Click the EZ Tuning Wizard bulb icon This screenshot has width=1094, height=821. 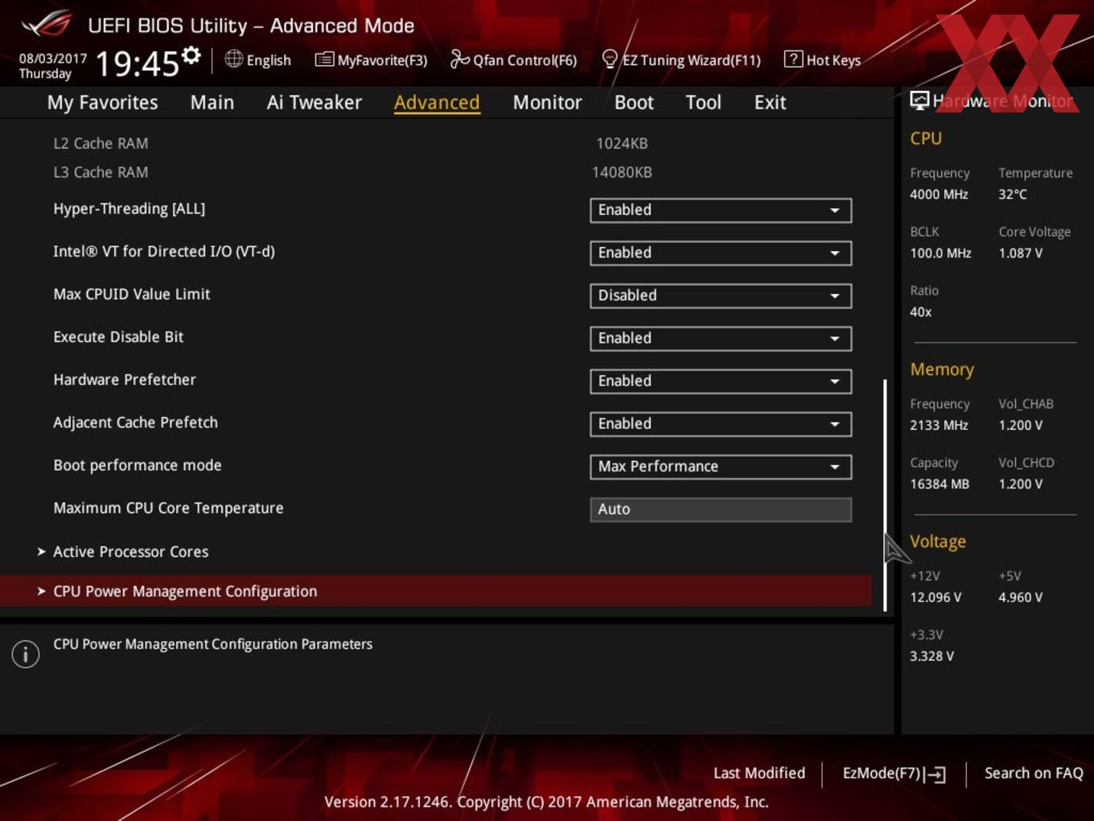coord(610,59)
